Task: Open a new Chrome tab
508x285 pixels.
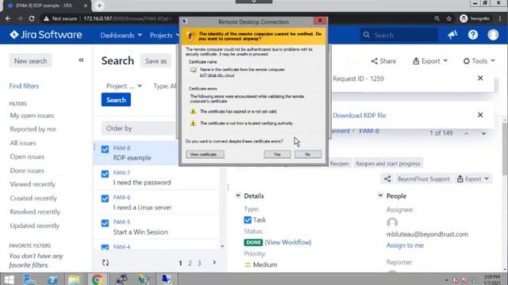Action: [x=99, y=6]
